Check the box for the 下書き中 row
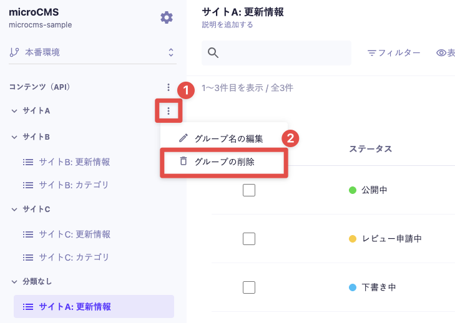This screenshot has width=455, height=323. tap(249, 287)
